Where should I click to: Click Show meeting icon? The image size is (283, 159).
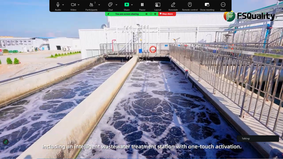(207, 5)
